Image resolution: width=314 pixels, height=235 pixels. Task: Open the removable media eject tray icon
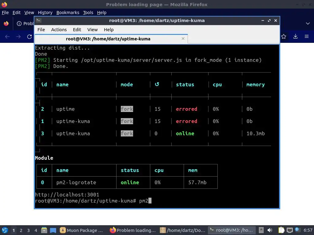[x=261, y=230]
